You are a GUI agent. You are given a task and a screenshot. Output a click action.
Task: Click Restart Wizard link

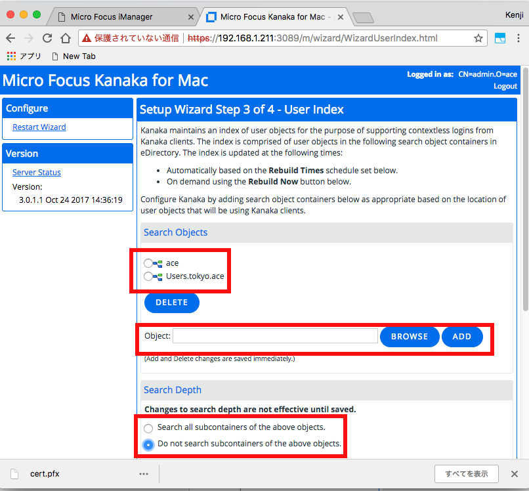(x=39, y=127)
